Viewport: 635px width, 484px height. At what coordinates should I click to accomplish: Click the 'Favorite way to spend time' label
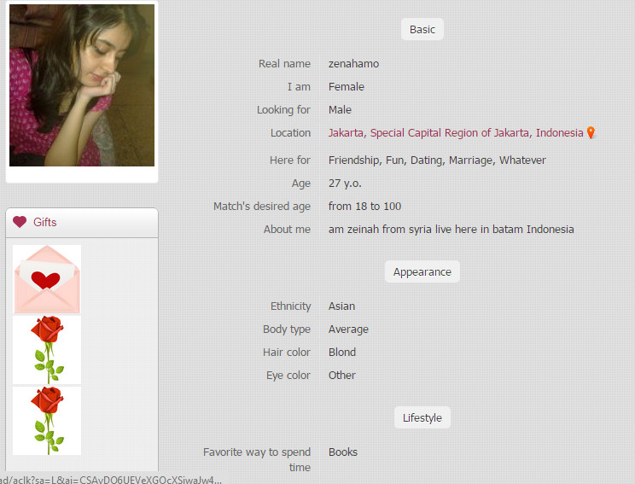(257, 460)
